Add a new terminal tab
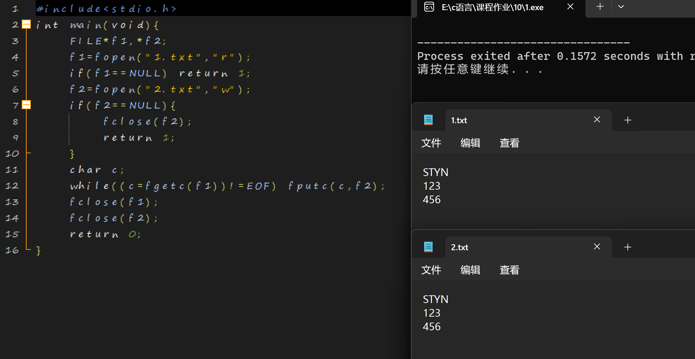 [600, 7]
